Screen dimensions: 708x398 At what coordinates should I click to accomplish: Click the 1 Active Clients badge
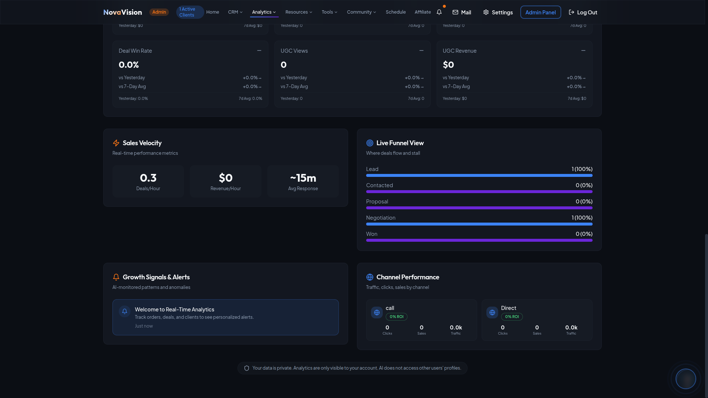[190, 12]
